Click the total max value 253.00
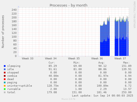This screenshot has height=102, width=137. 127,92
